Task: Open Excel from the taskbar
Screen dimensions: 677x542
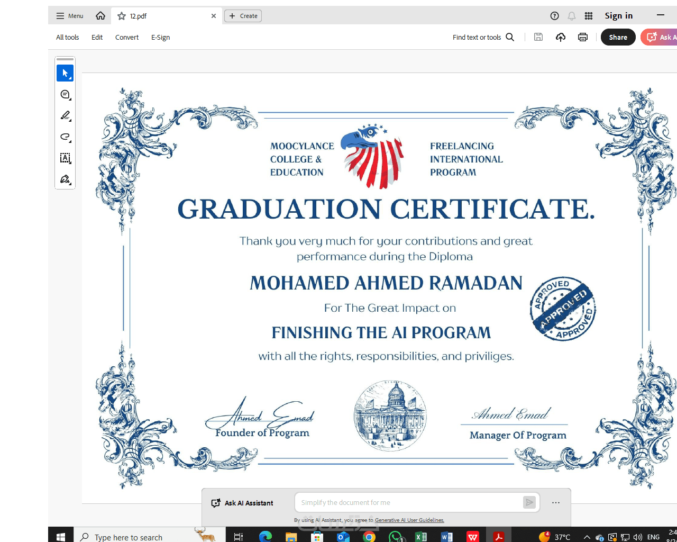Action: tap(421, 537)
